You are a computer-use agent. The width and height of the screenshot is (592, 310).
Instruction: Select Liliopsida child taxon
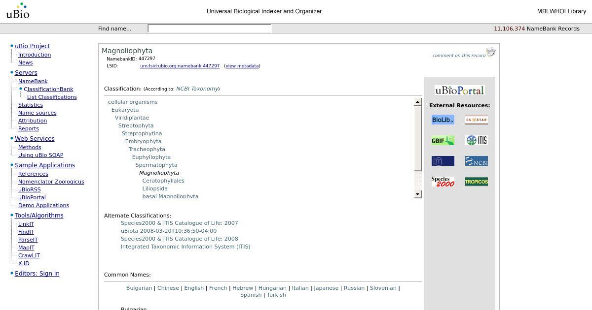coord(155,188)
